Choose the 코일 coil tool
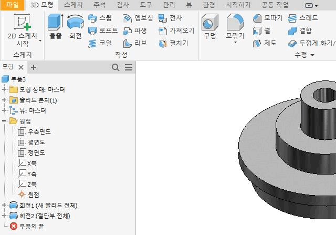The width and height of the screenshot is (336, 235). point(100,43)
